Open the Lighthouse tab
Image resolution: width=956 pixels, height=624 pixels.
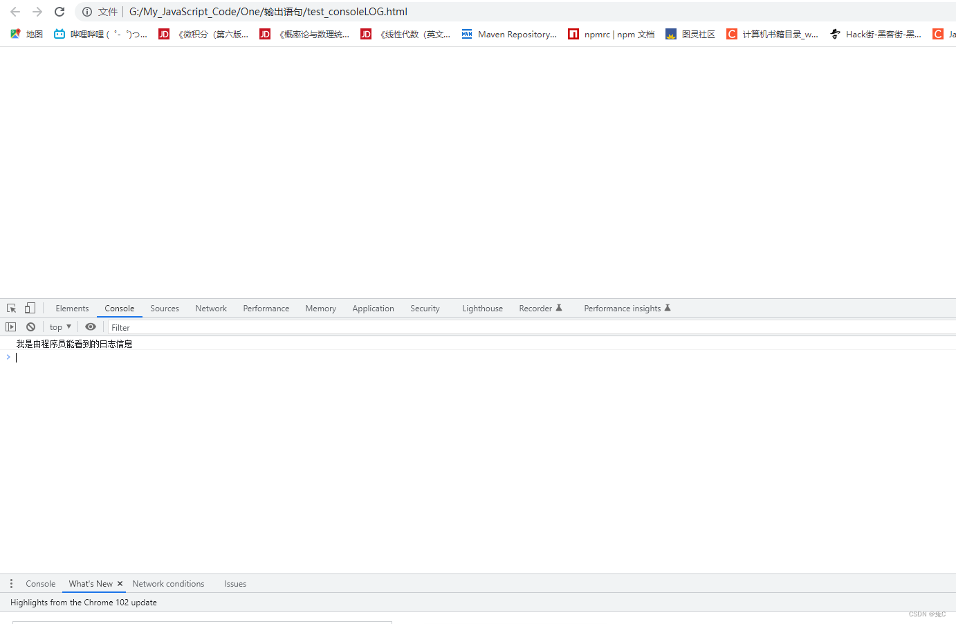[x=483, y=309]
